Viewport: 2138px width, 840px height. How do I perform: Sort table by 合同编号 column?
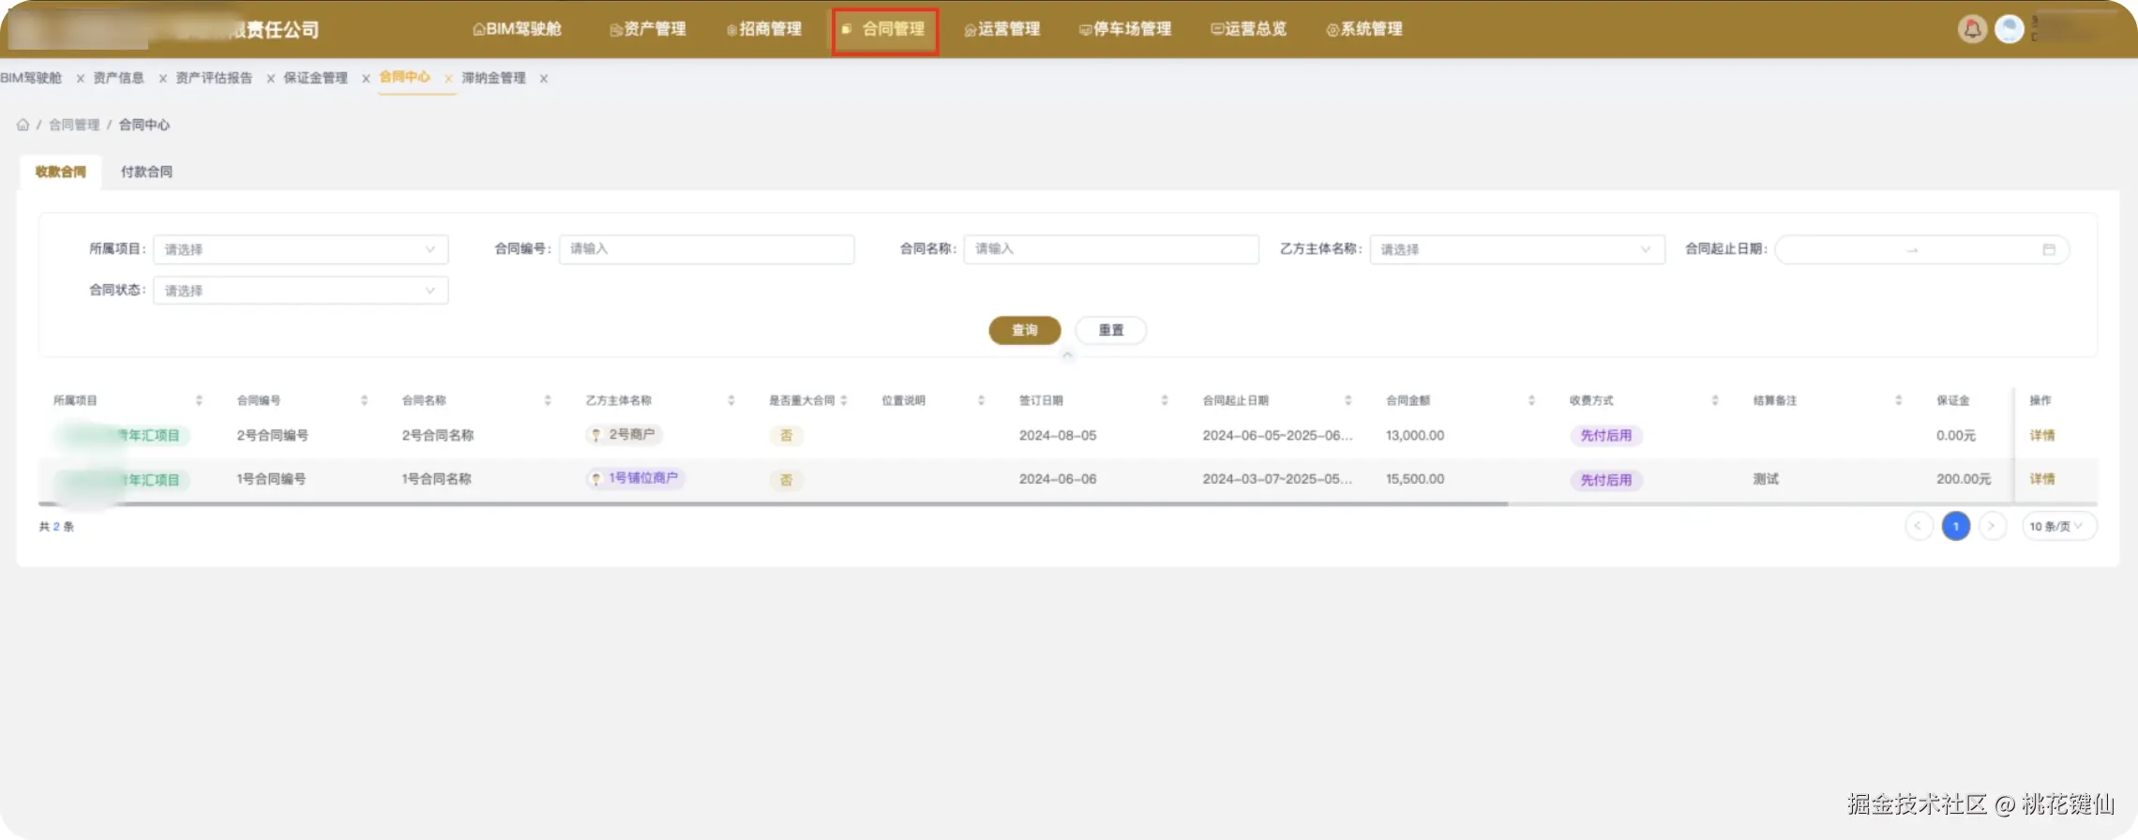coord(364,400)
